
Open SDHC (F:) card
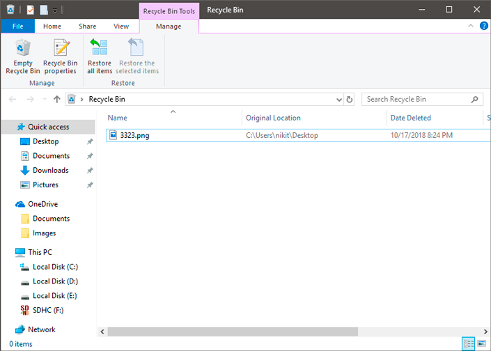[x=48, y=310]
